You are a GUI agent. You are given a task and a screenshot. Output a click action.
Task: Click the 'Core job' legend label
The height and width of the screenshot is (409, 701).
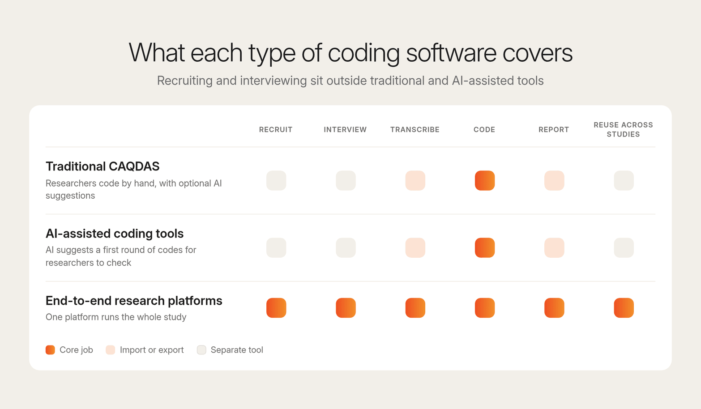[x=76, y=350]
